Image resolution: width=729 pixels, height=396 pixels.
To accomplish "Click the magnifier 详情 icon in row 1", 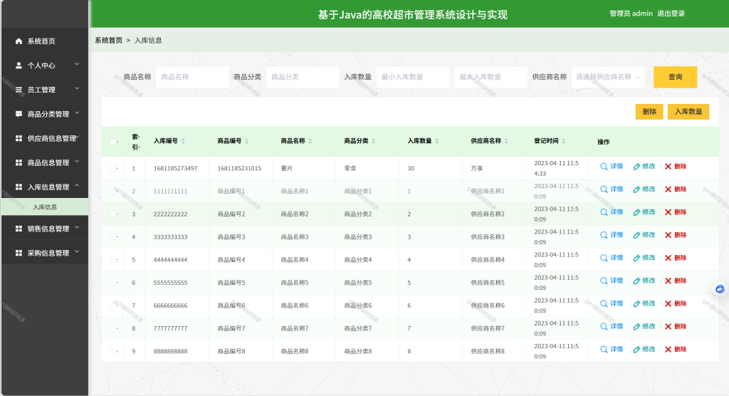I will 604,166.
